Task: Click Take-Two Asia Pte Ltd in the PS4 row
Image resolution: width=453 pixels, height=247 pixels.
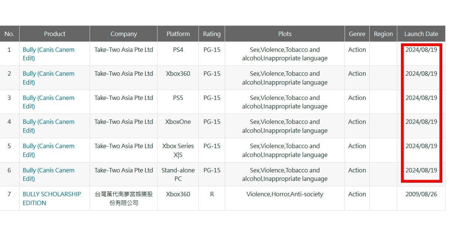Action: pyautogui.click(x=124, y=50)
